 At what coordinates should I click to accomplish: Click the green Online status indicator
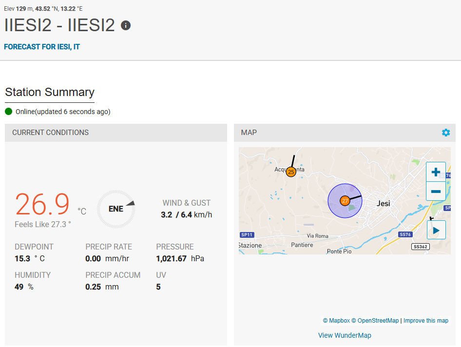tap(8, 112)
